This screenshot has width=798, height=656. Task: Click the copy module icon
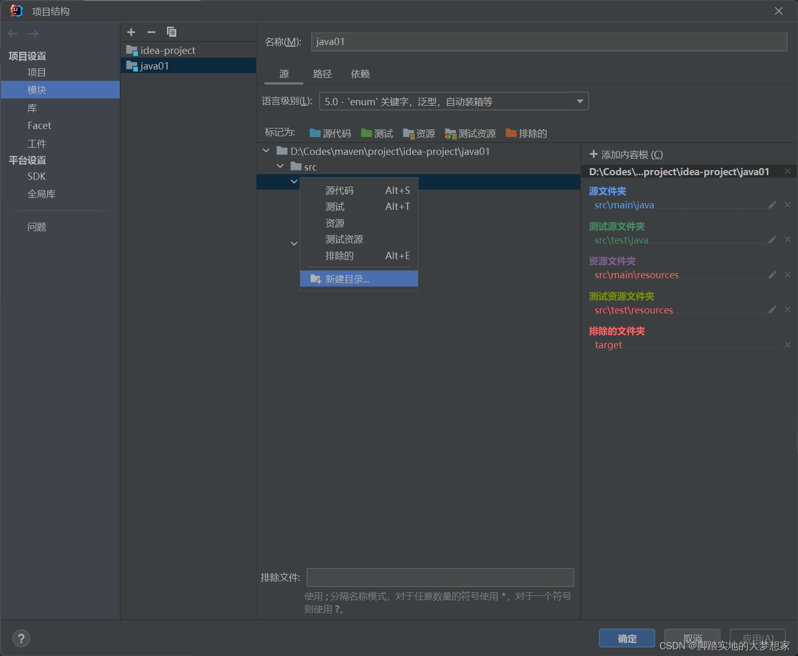pyautogui.click(x=172, y=32)
